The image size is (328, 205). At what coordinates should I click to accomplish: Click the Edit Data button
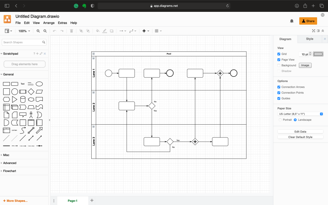(300, 132)
